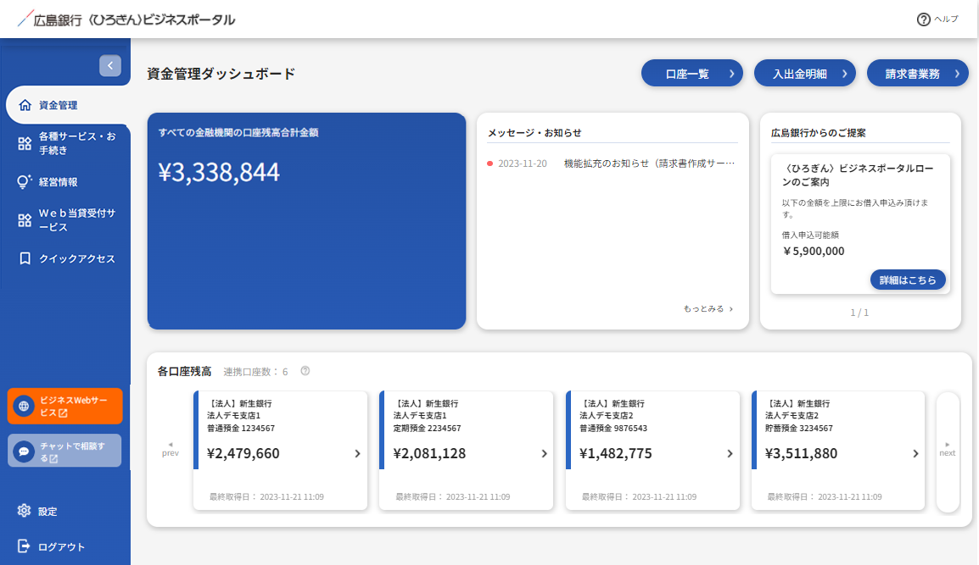The width and height of the screenshot is (979, 565).
Task: Show previous accounts with prev arrow
Action: tap(171, 450)
